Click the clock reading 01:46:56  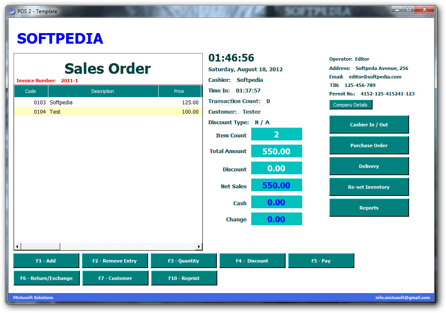coord(231,58)
